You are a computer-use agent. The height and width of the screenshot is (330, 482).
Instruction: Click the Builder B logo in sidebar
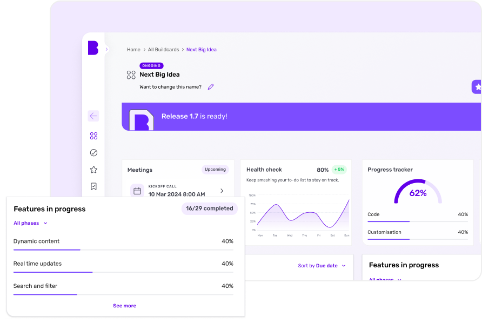[93, 48]
